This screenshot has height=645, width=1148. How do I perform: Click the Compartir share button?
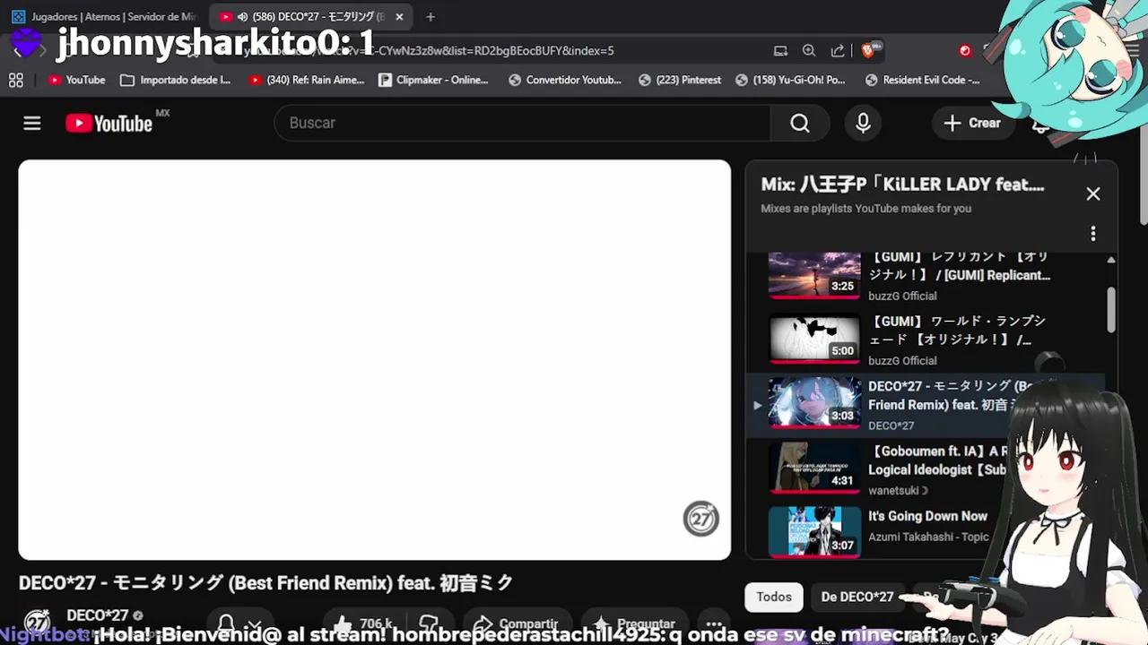[516, 624]
